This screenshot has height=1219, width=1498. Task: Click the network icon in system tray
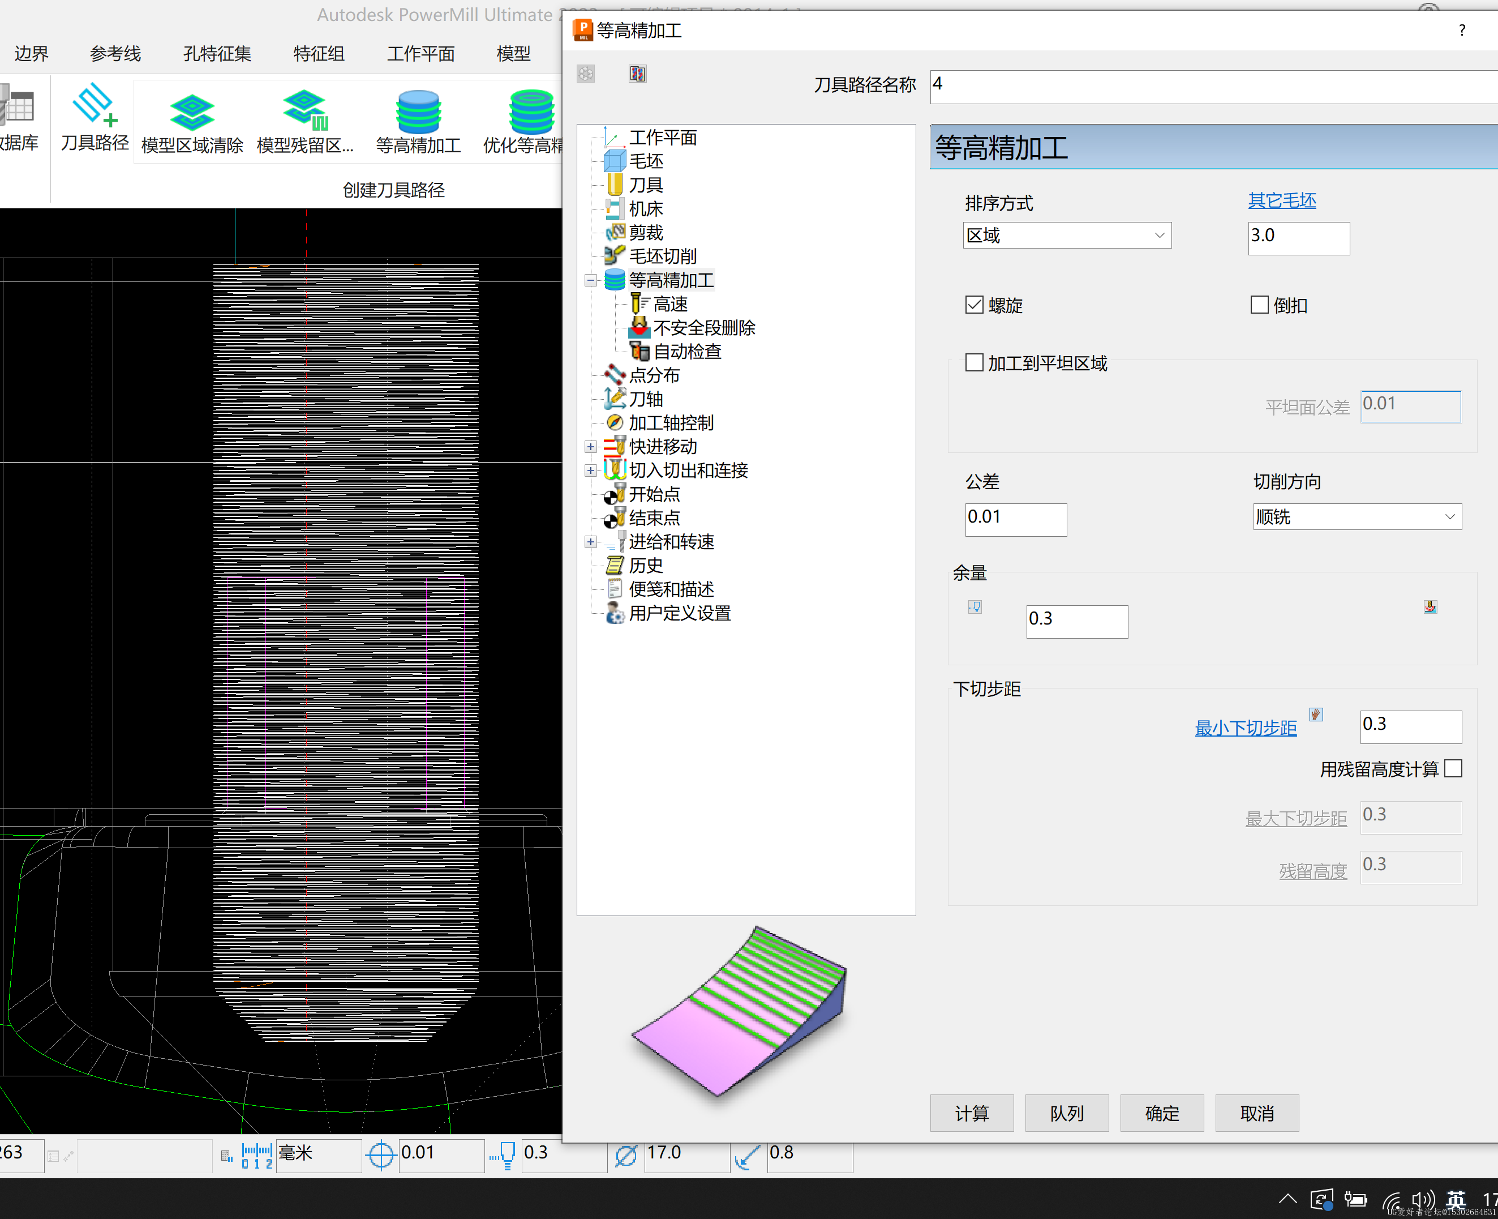(1391, 1200)
